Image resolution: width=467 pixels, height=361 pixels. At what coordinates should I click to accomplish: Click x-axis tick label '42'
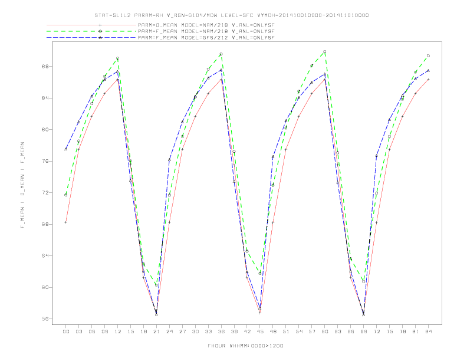(x=247, y=332)
